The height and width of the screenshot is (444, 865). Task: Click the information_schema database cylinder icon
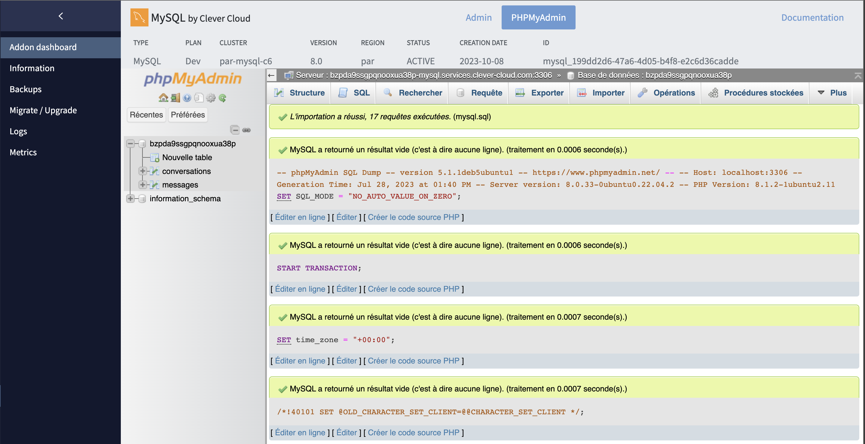point(142,199)
